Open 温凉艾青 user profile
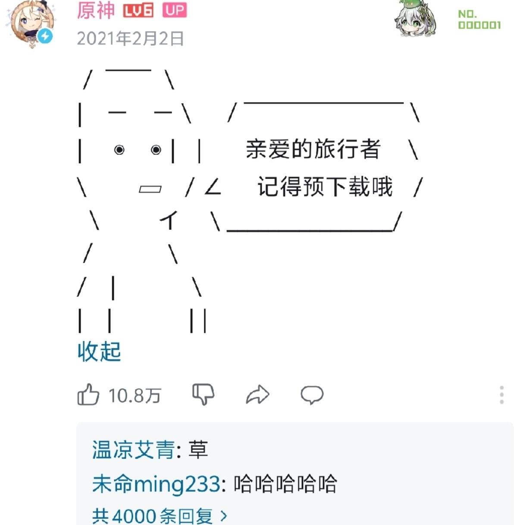 [x=133, y=450]
